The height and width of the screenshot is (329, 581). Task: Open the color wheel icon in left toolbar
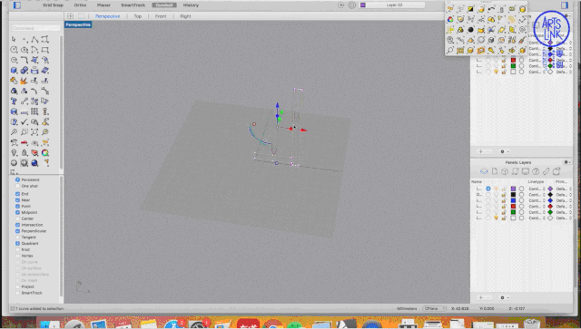point(45,152)
